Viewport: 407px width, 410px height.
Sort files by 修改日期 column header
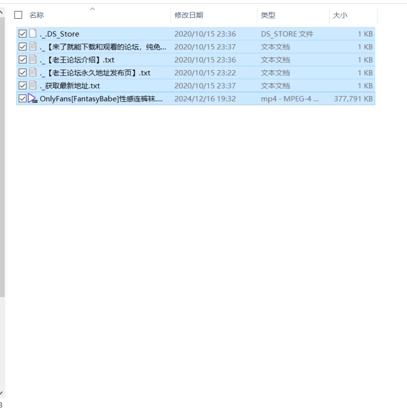[189, 15]
